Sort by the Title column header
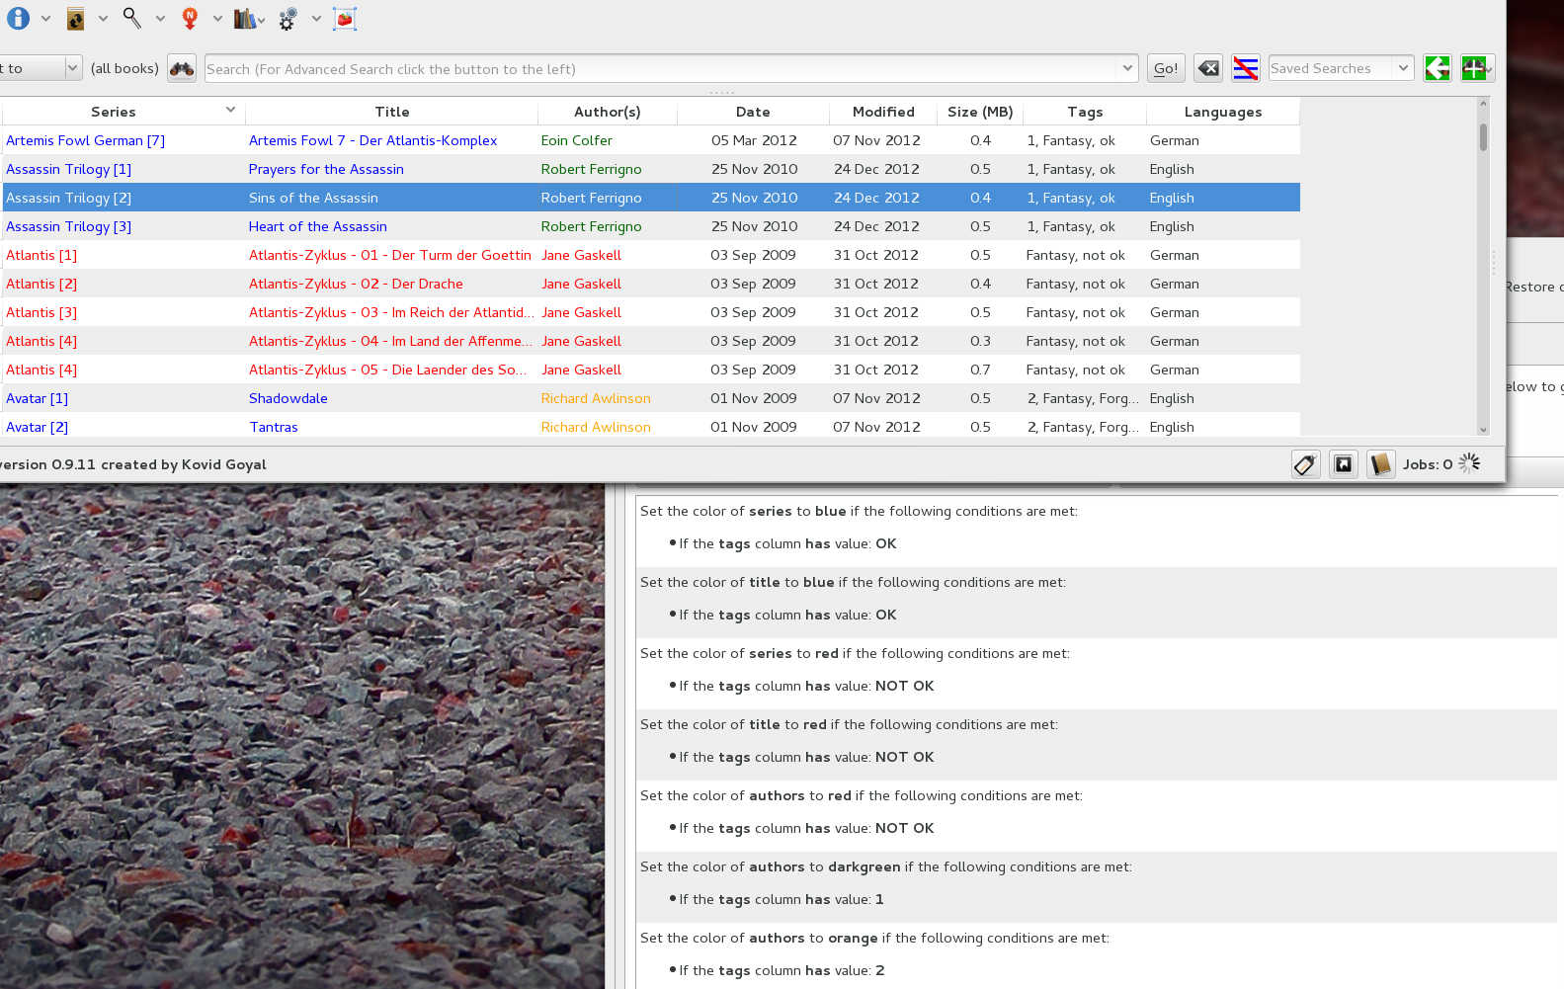This screenshot has height=989, width=1564. point(392,112)
